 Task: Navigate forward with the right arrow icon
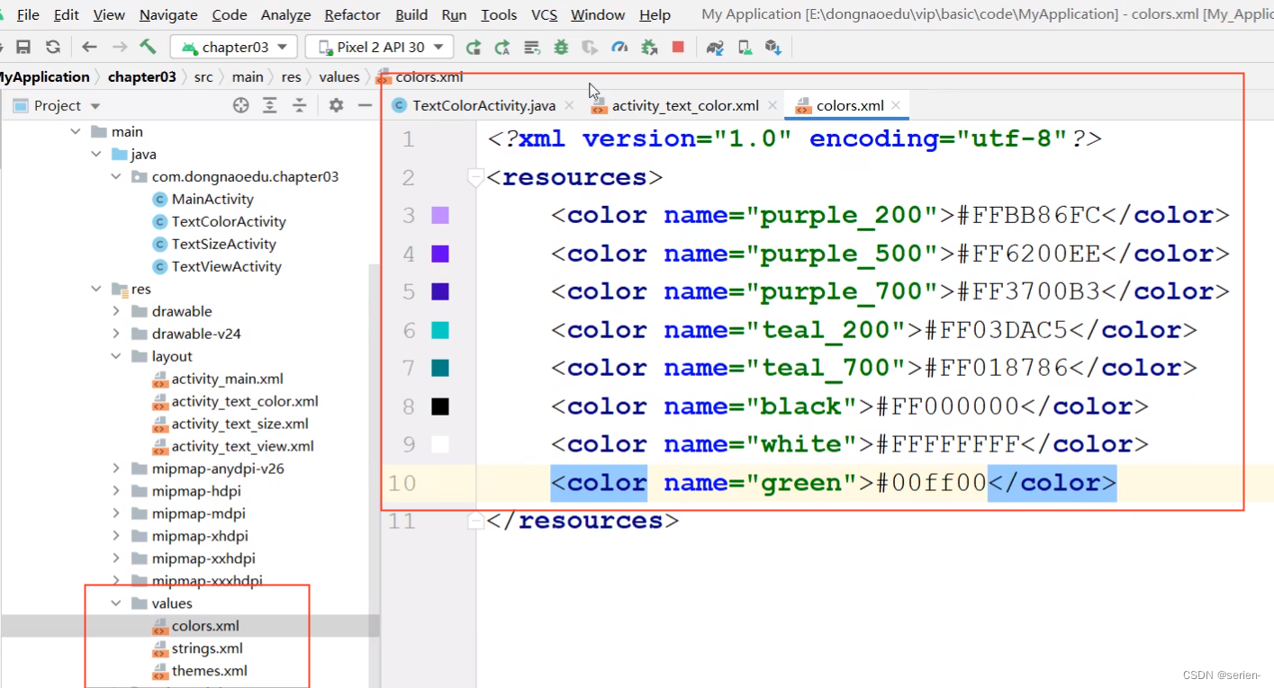[119, 47]
